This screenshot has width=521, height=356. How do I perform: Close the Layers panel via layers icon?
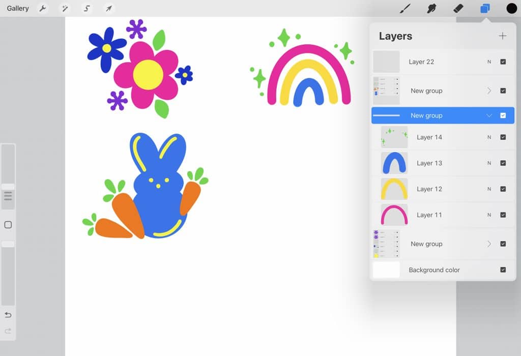click(485, 8)
